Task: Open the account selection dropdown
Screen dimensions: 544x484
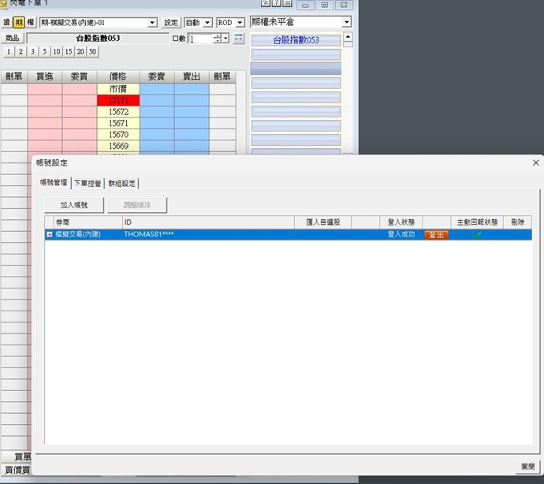Action: (152, 23)
